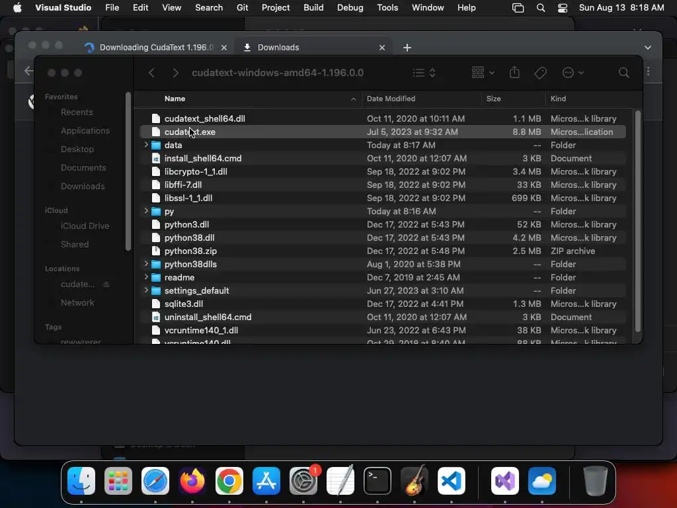Expand the readme folder
The width and height of the screenshot is (677, 508).
pyautogui.click(x=146, y=277)
